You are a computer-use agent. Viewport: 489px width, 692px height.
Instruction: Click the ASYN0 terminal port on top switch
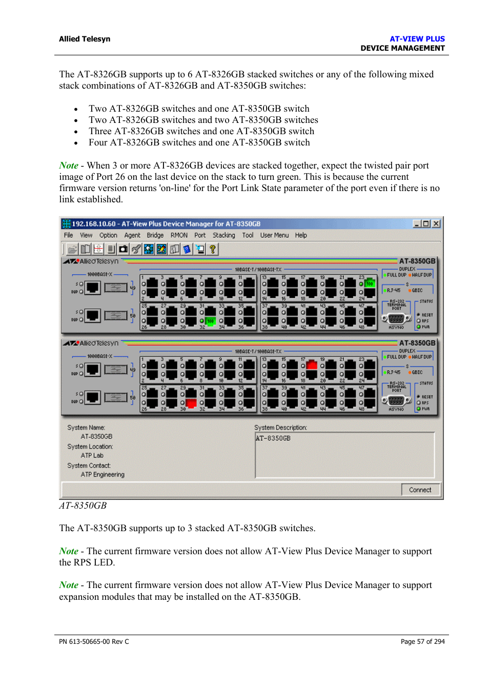396,319
